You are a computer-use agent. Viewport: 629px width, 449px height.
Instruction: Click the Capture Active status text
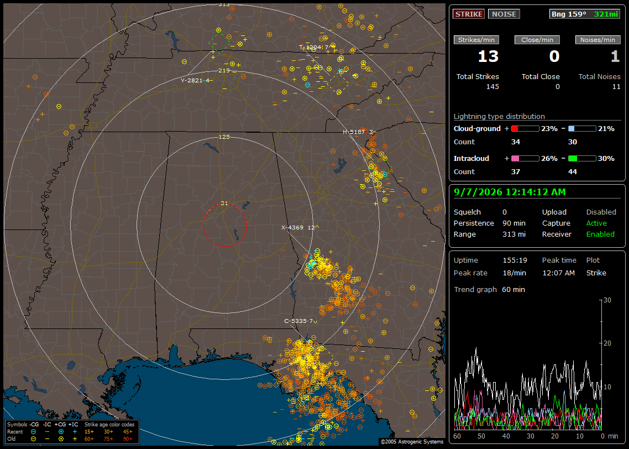[596, 223]
